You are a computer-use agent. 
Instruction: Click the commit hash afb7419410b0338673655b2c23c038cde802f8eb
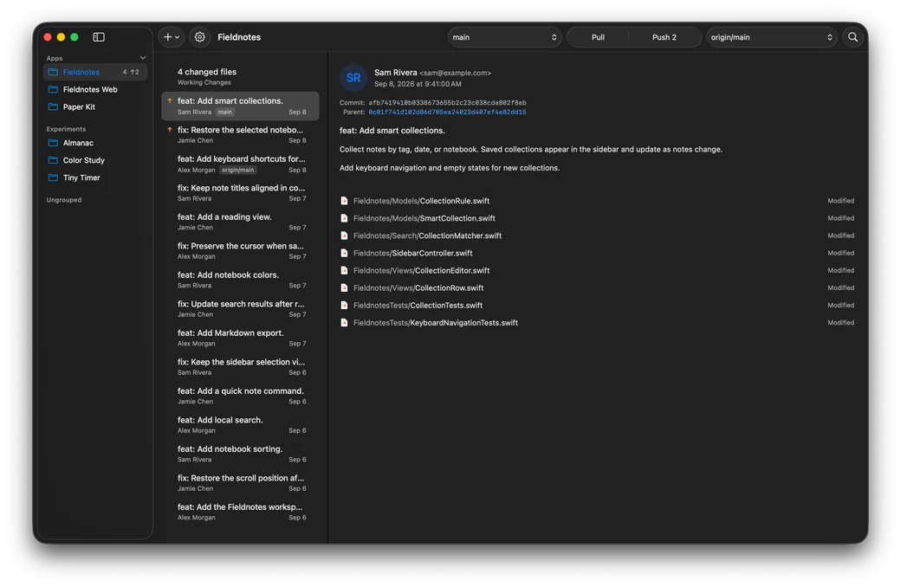coord(447,103)
